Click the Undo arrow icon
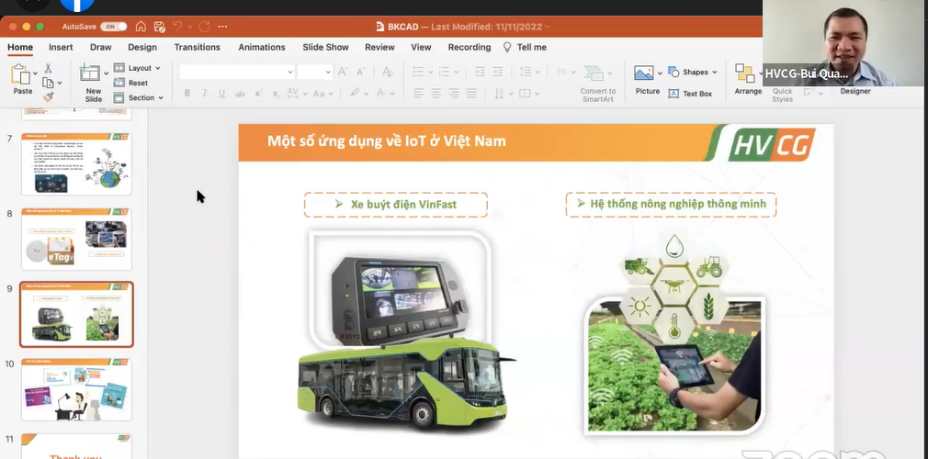Image resolution: width=928 pixels, height=459 pixels. tap(177, 26)
